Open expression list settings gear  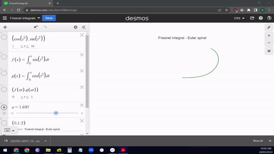tap(76, 27)
